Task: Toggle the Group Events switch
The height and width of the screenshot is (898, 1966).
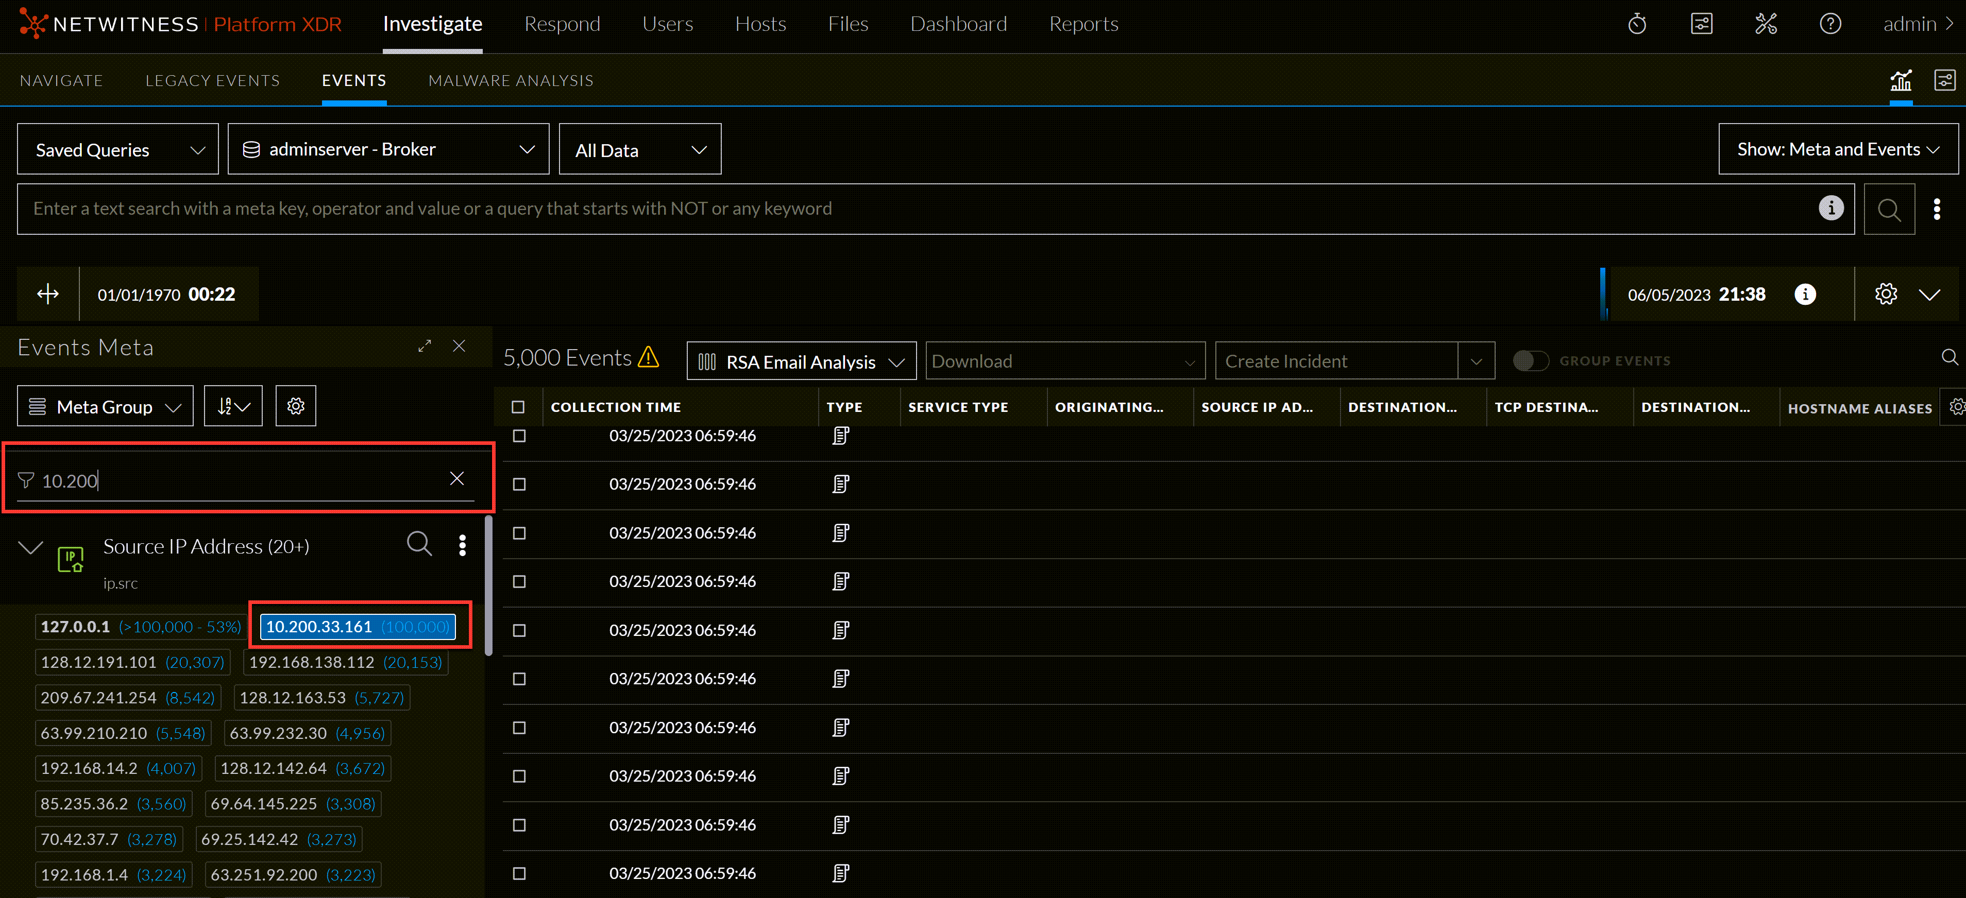Action: click(1530, 361)
